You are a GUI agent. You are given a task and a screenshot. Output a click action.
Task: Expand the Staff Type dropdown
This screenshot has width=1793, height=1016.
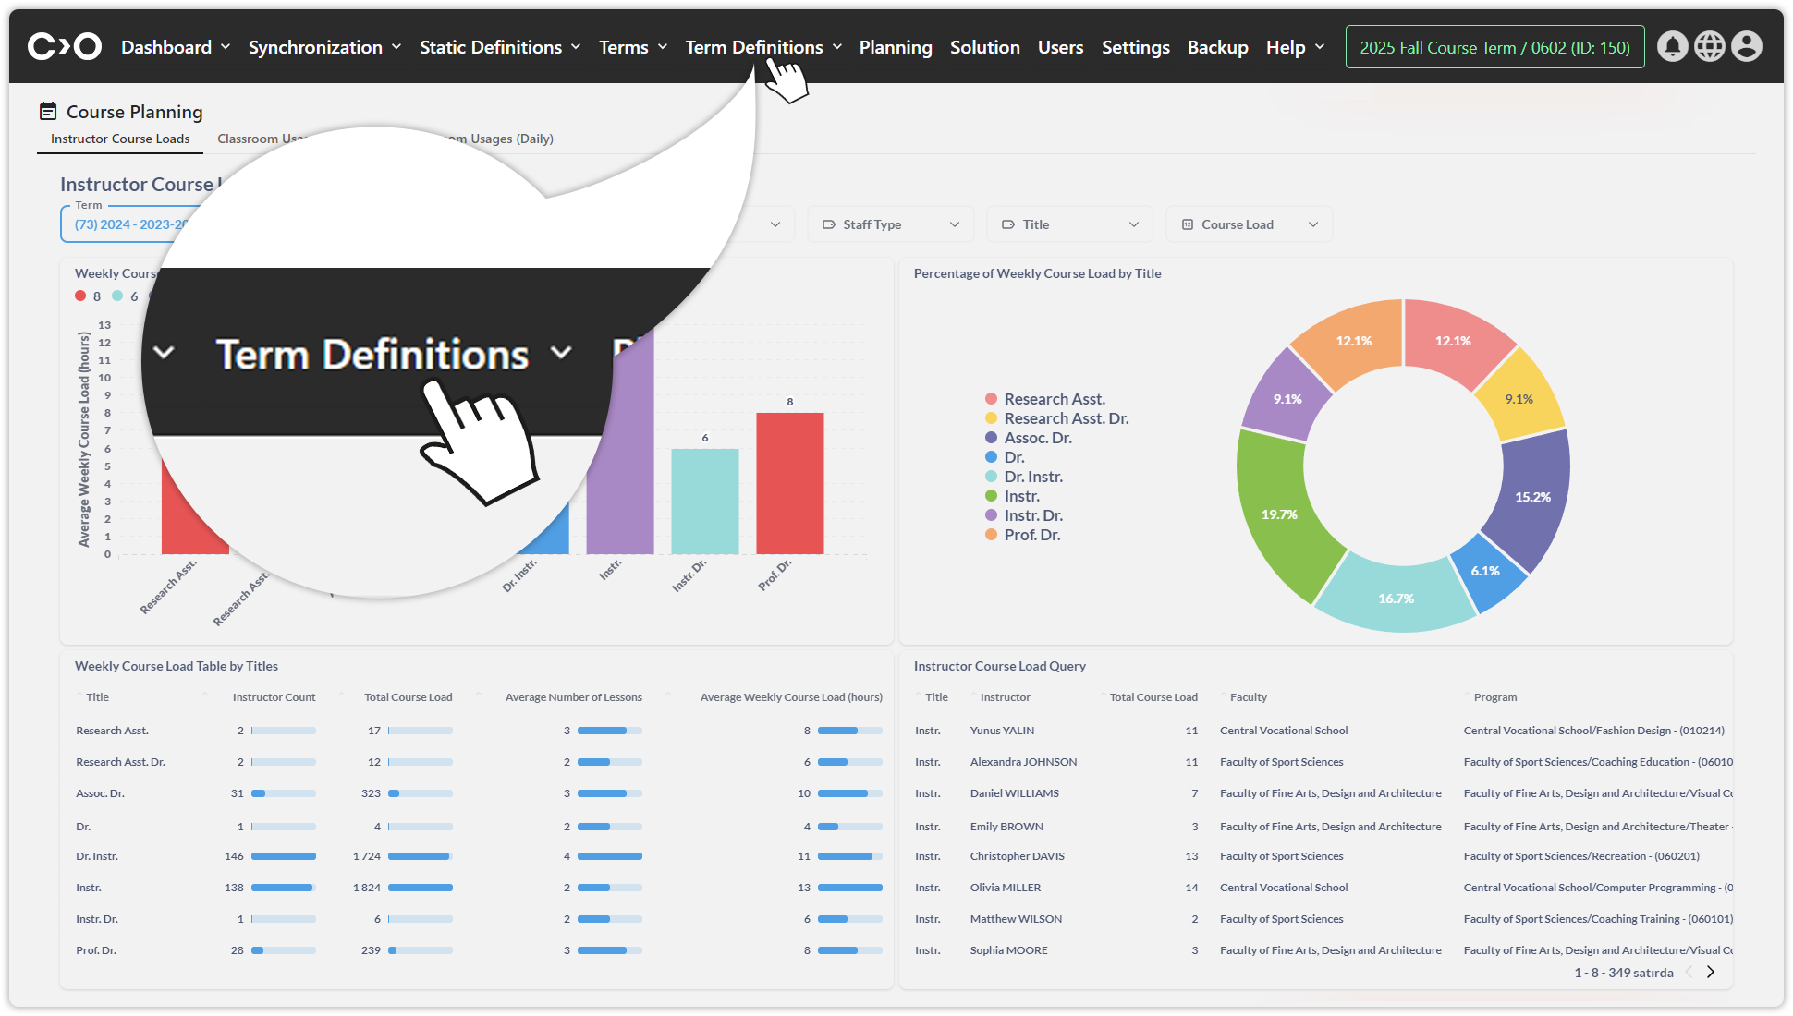(x=891, y=224)
